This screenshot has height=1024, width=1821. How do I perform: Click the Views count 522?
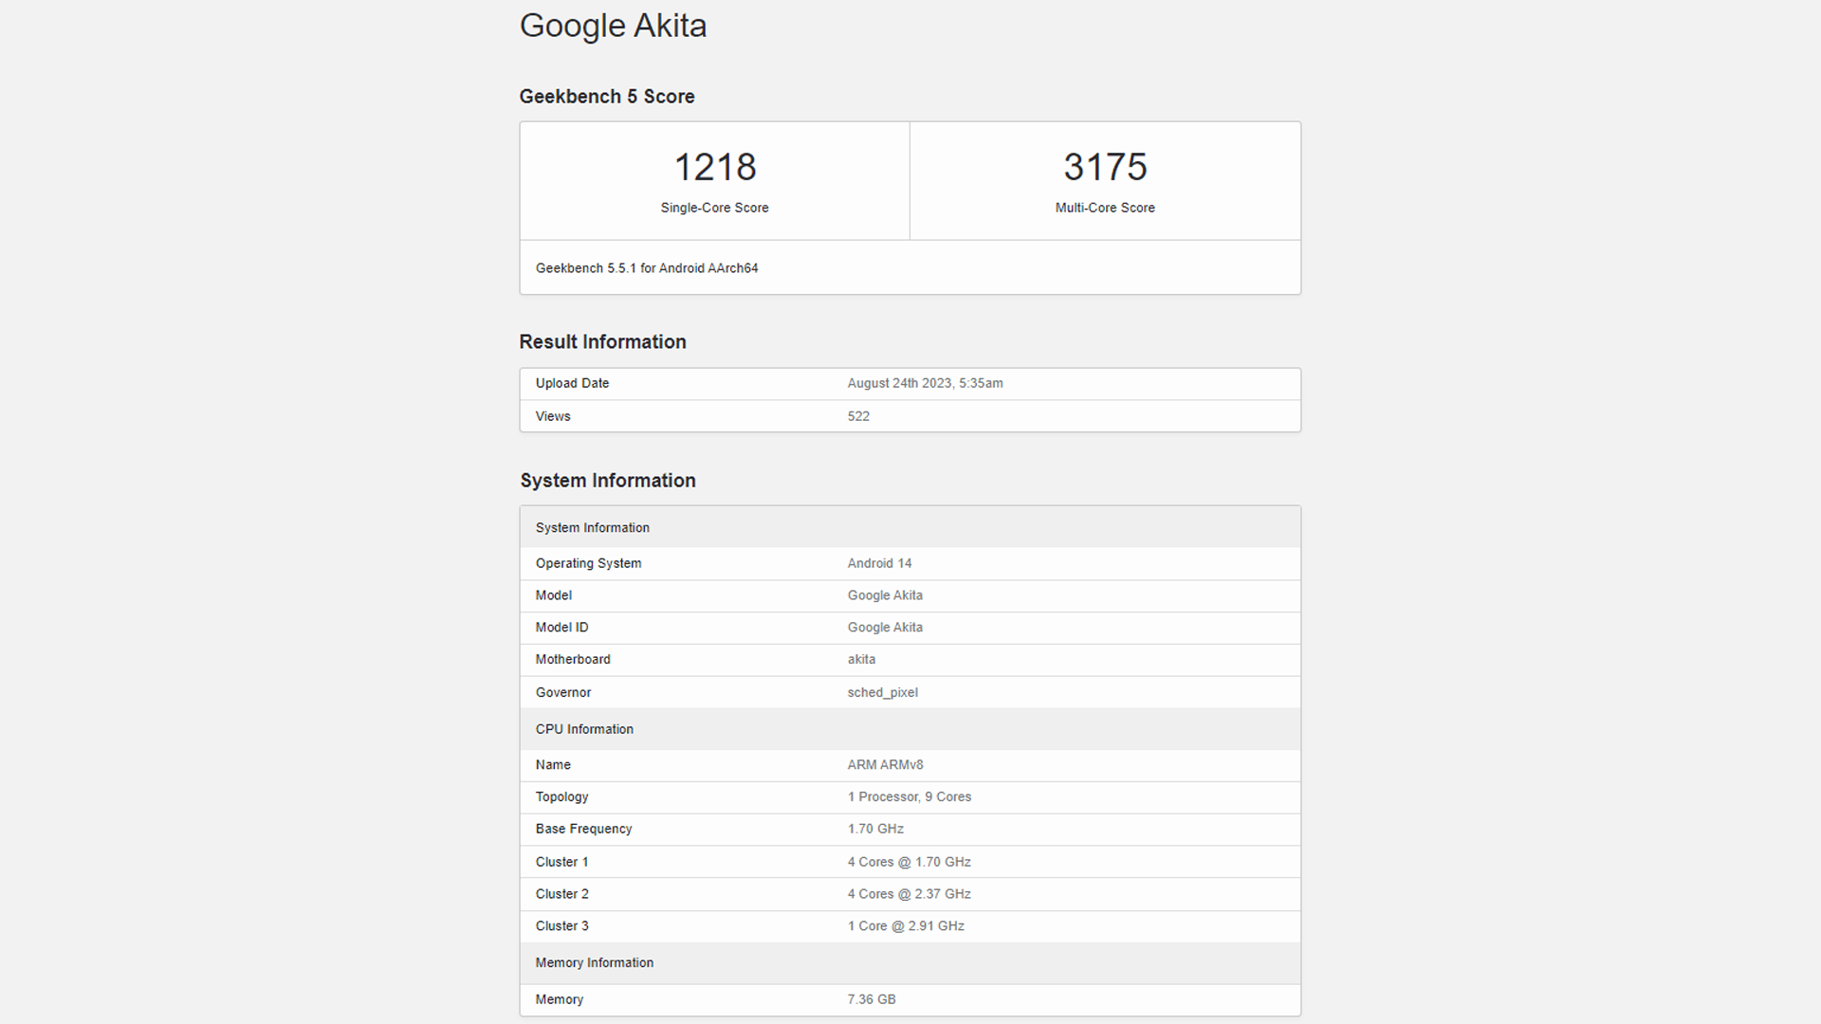tap(858, 416)
